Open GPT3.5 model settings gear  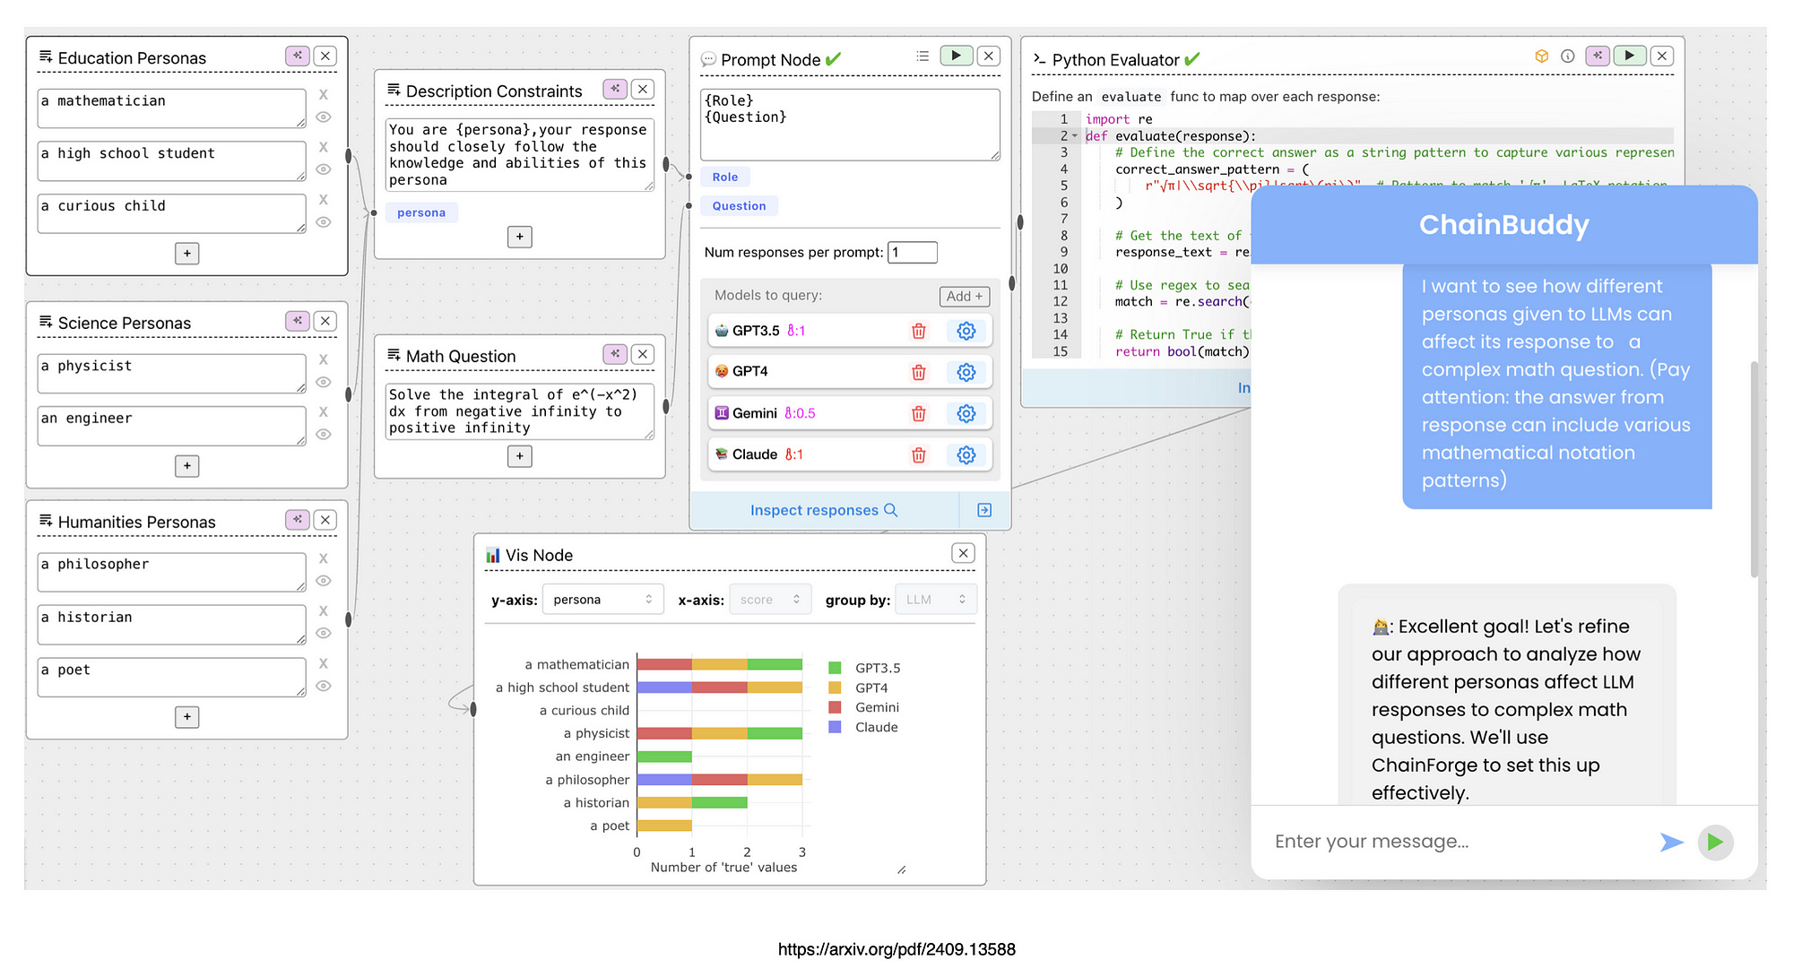coord(966,331)
